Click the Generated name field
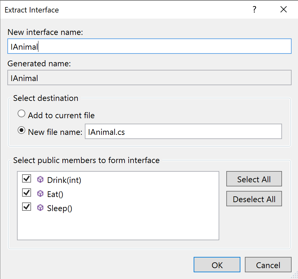The width and height of the screenshot is (298, 279). (149, 78)
